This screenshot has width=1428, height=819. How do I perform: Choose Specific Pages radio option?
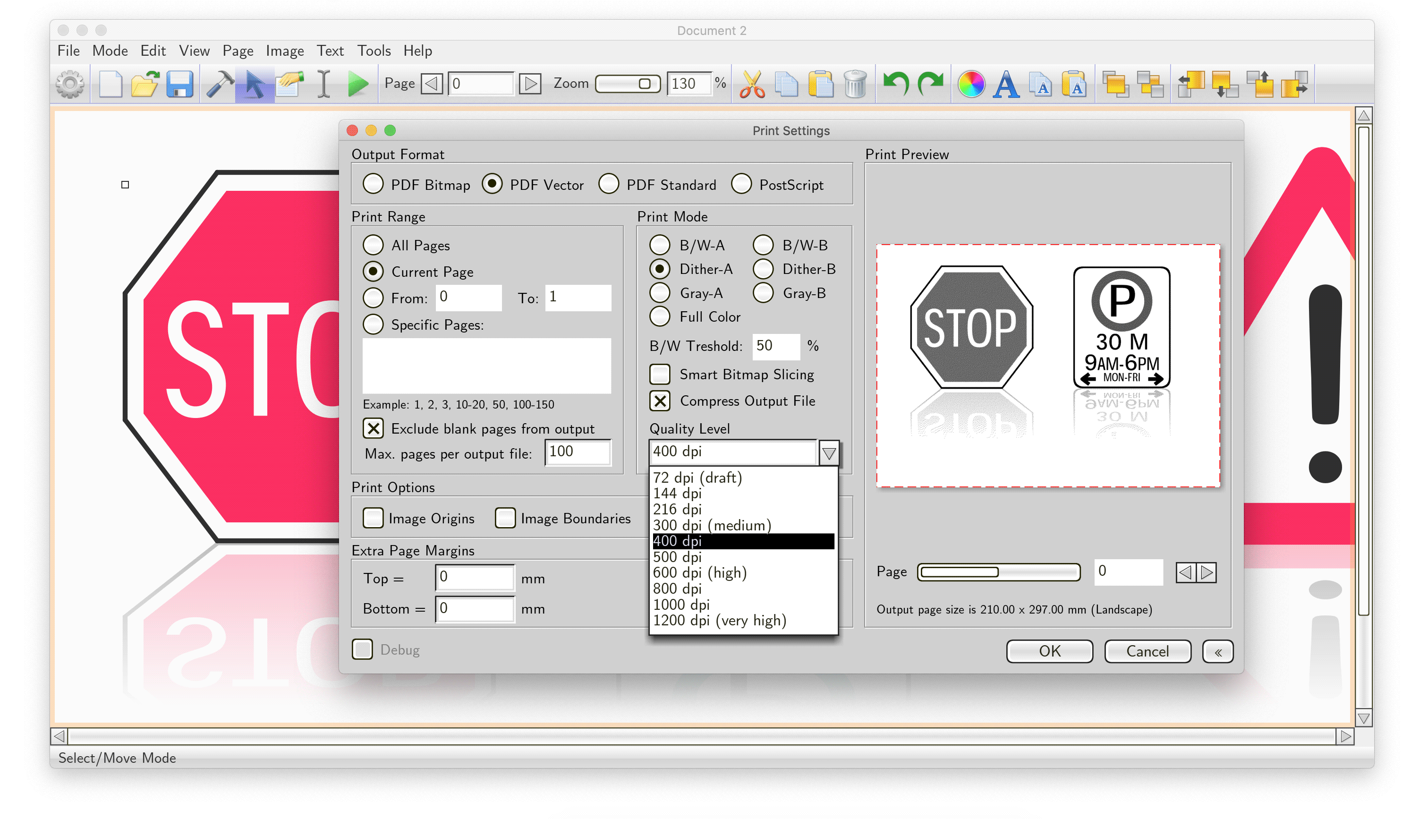pos(374,324)
